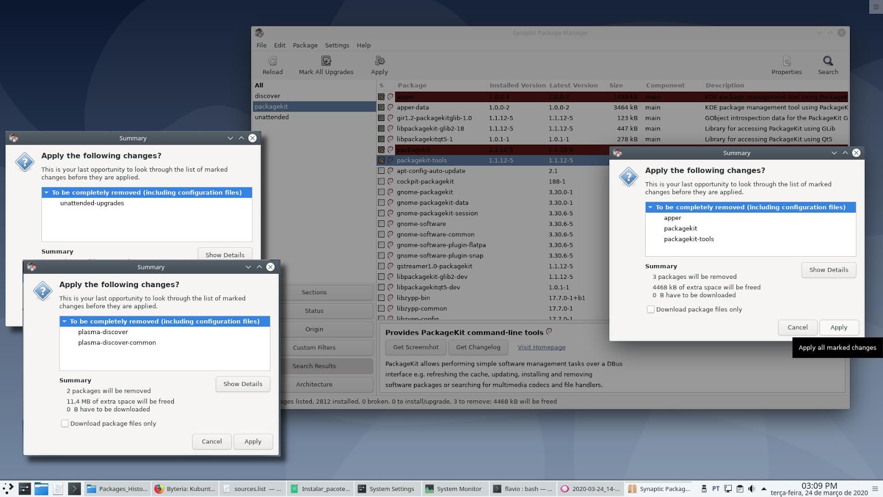The width and height of the screenshot is (883, 497).
Task: Switch to Firefox Byteria task in taskbar
Action: point(185,489)
